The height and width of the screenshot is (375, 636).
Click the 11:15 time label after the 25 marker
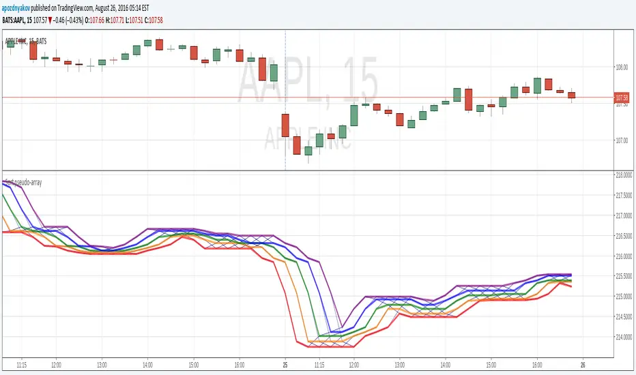point(319,365)
